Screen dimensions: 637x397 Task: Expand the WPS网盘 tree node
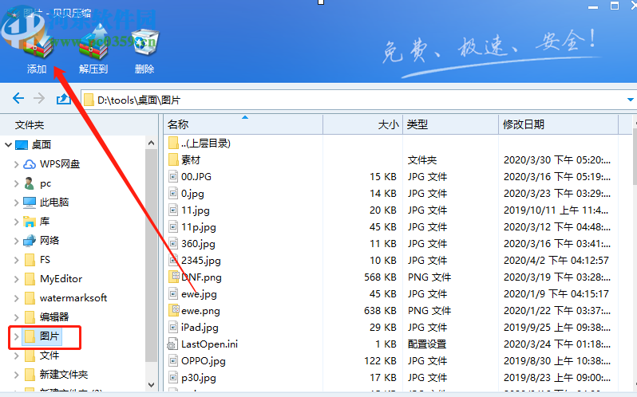pos(16,164)
